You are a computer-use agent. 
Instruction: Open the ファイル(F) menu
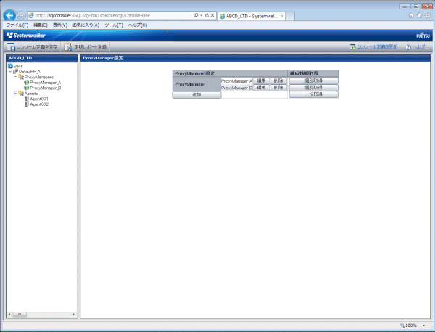point(17,25)
